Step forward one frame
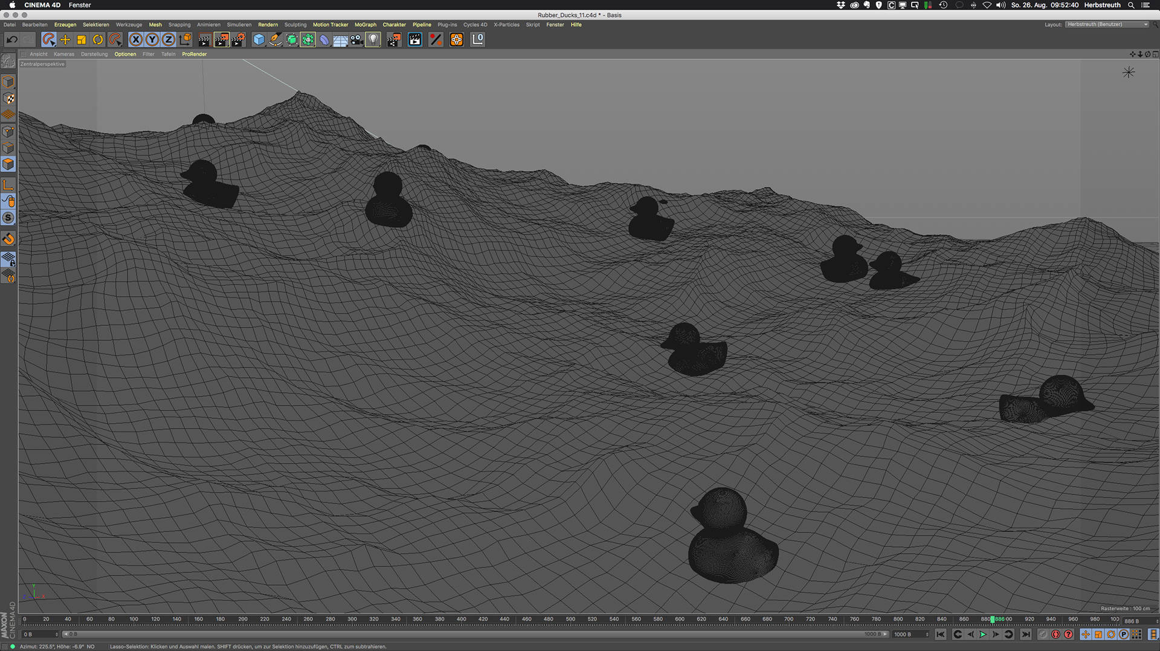This screenshot has height=651, width=1160. coord(996,634)
